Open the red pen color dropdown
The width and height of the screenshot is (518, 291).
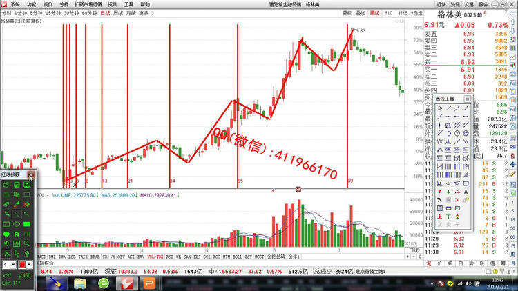(x=30, y=265)
